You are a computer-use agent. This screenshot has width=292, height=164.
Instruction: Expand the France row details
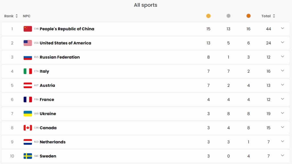(282, 99)
